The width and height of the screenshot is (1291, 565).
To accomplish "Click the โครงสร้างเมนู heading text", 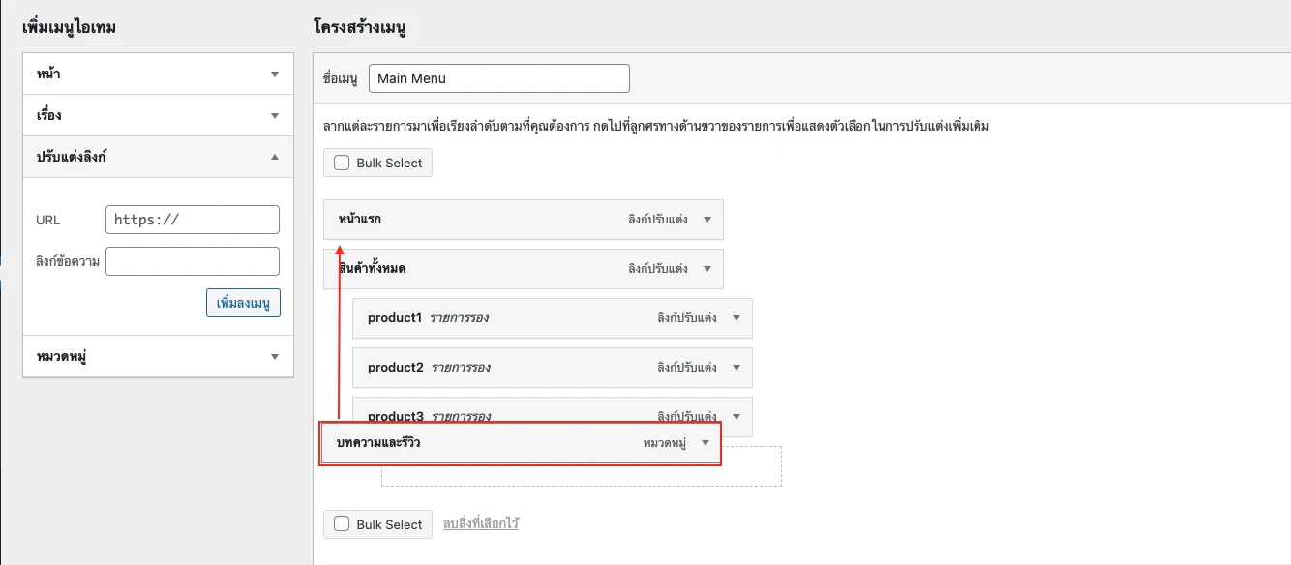I will [x=360, y=27].
